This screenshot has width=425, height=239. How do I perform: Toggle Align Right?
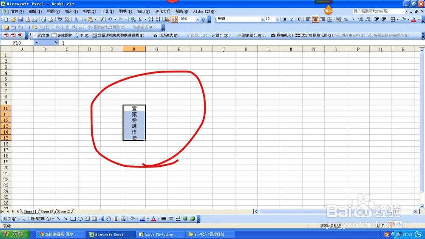(x=323, y=19)
